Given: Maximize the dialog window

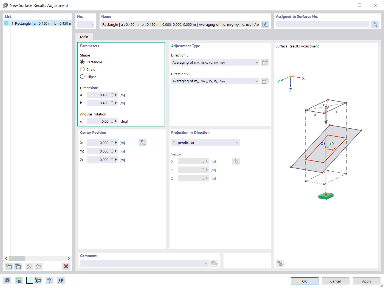Looking at the screenshot, I should pos(359,5).
